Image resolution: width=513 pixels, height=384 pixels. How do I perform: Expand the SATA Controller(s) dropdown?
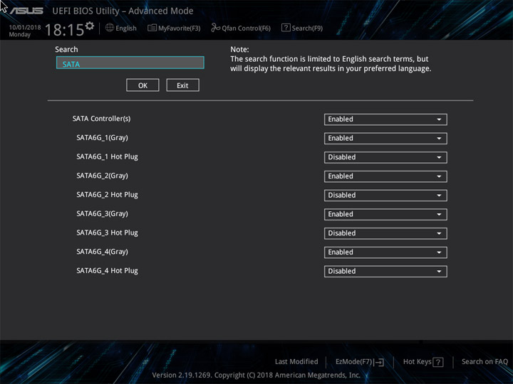point(385,119)
